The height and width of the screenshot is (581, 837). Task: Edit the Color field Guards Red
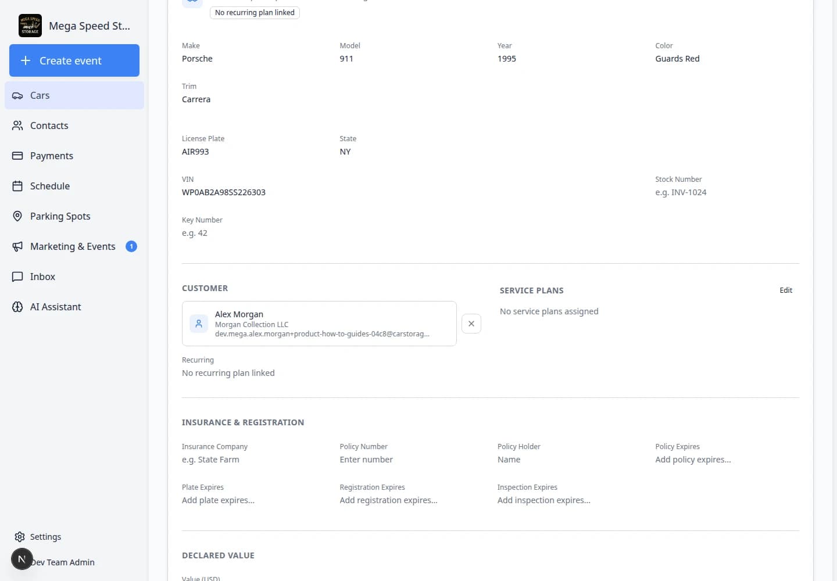click(x=677, y=59)
